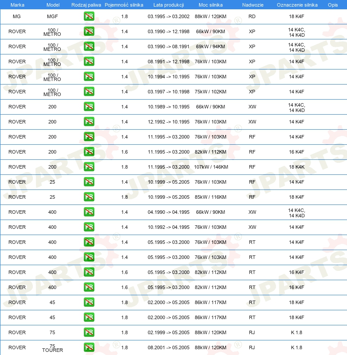Click fuel icon for Rover 100/Metro 66kW/90KM row
Screen dimensions: 347x355
coord(89,31)
